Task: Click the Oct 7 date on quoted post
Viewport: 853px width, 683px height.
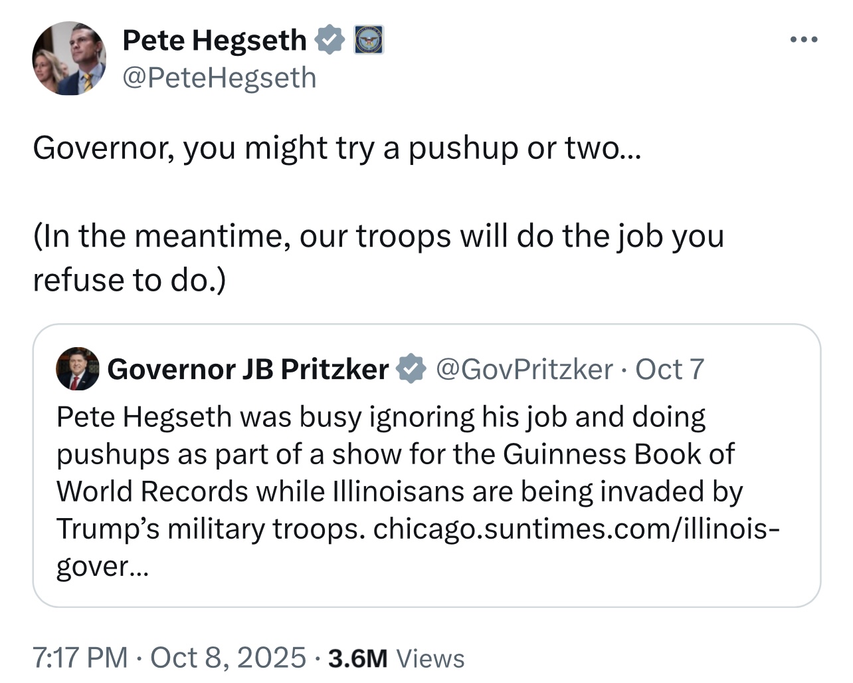Action: coord(670,369)
